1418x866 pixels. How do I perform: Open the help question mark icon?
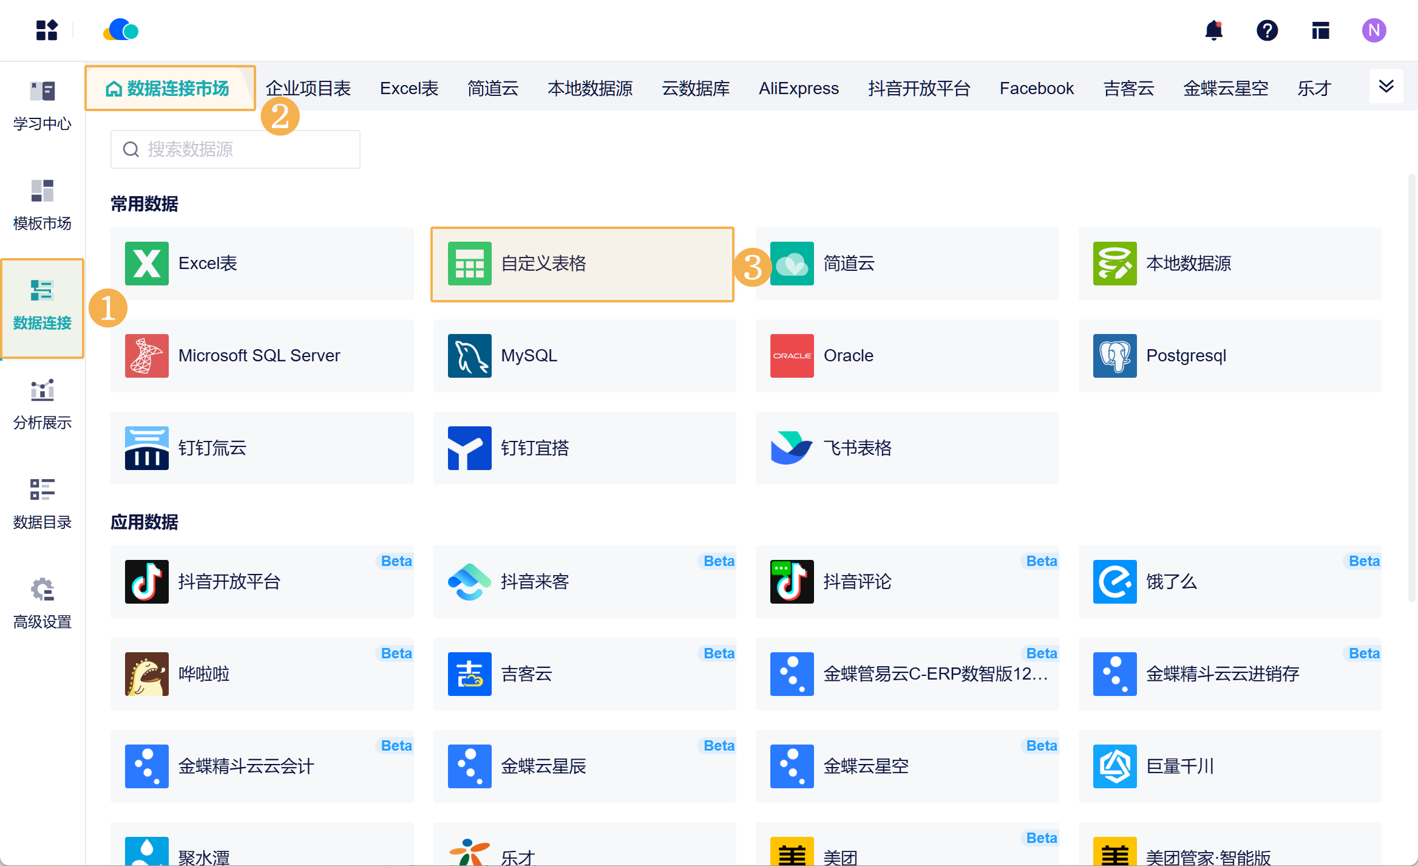click(x=1267, y=30)
